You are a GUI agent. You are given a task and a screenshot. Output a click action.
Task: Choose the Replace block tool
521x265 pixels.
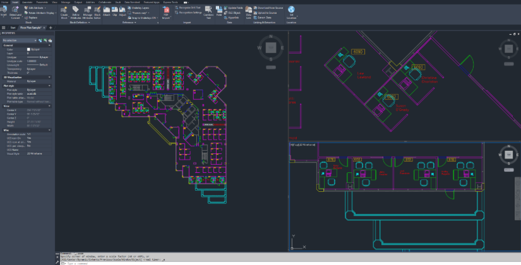click(x=30, y=18)
